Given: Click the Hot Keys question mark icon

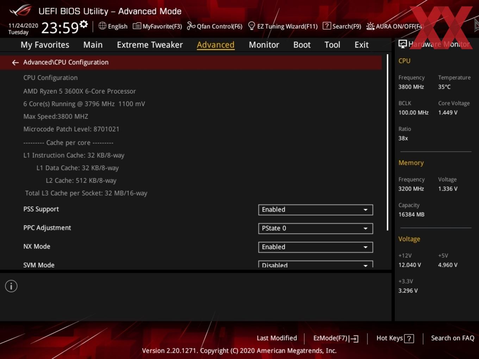Looking at the screenshot, I should [x=409, y=339].
